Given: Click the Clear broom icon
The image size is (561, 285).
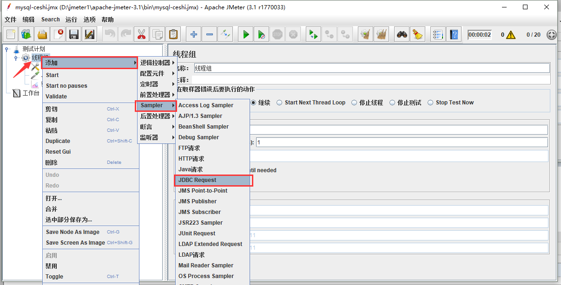Looking at the screenshot, I should click(366, 34).
